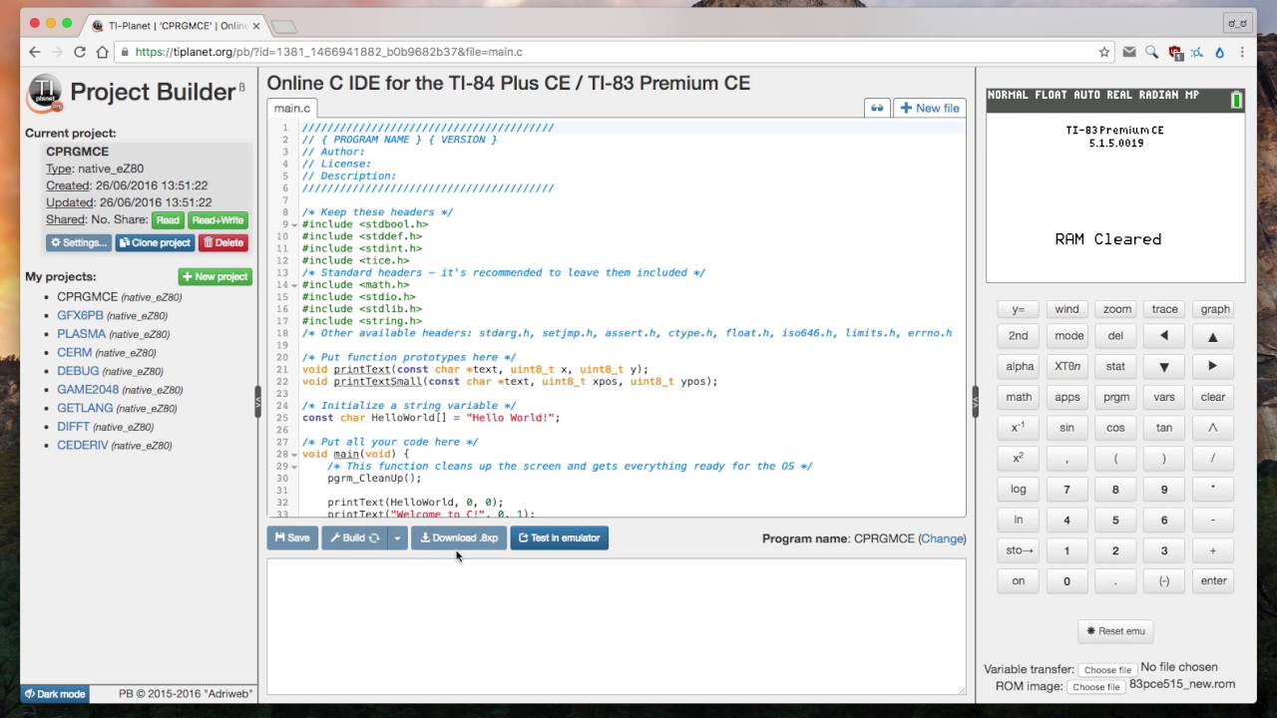Screen dimensions: 1277x718
Task: Click the emulator graph key
Action: coord(1214,309)
